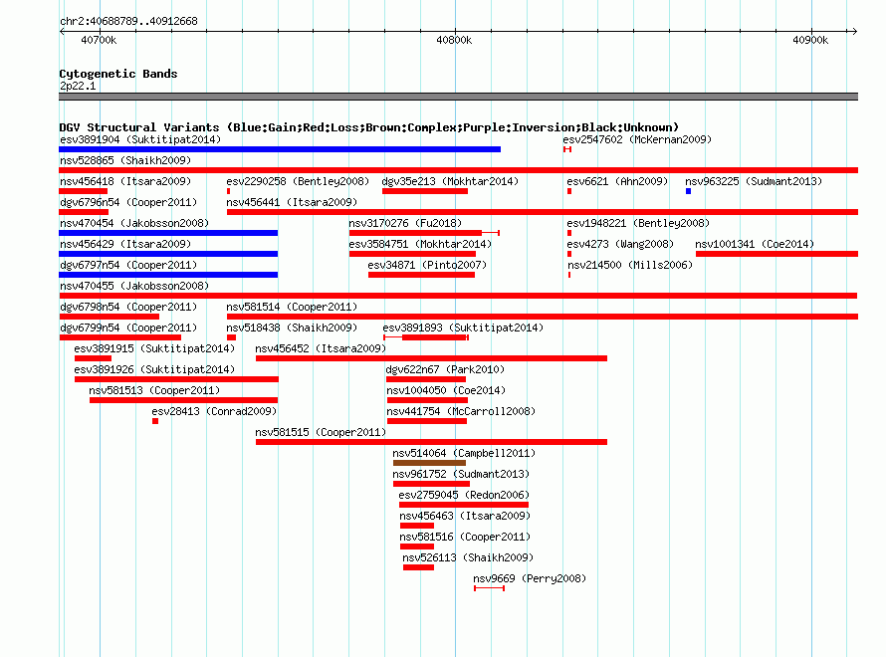The image size is (886, 657).
Task: Open esv3584751 (Mokhtar2014) variant
Action: (420, 244)
